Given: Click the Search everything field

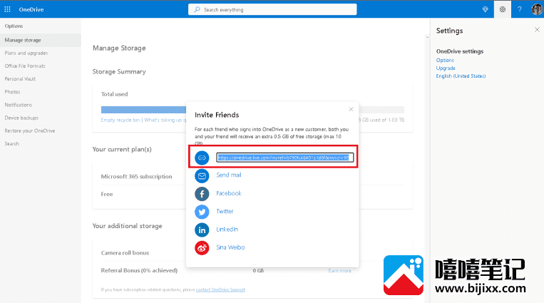Looking at the screenshot, I should pos(272,9).
